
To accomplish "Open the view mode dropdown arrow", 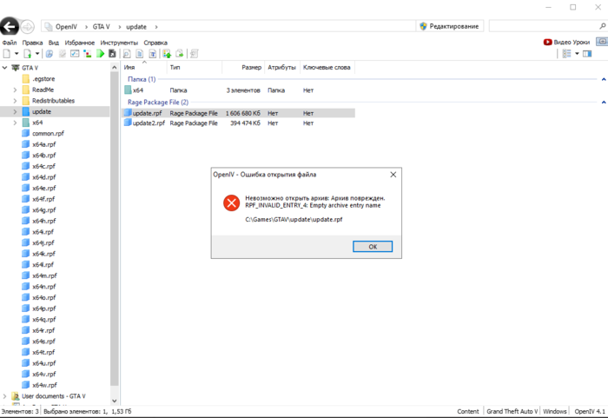I will pyautogui.click(x=576, y=54).
